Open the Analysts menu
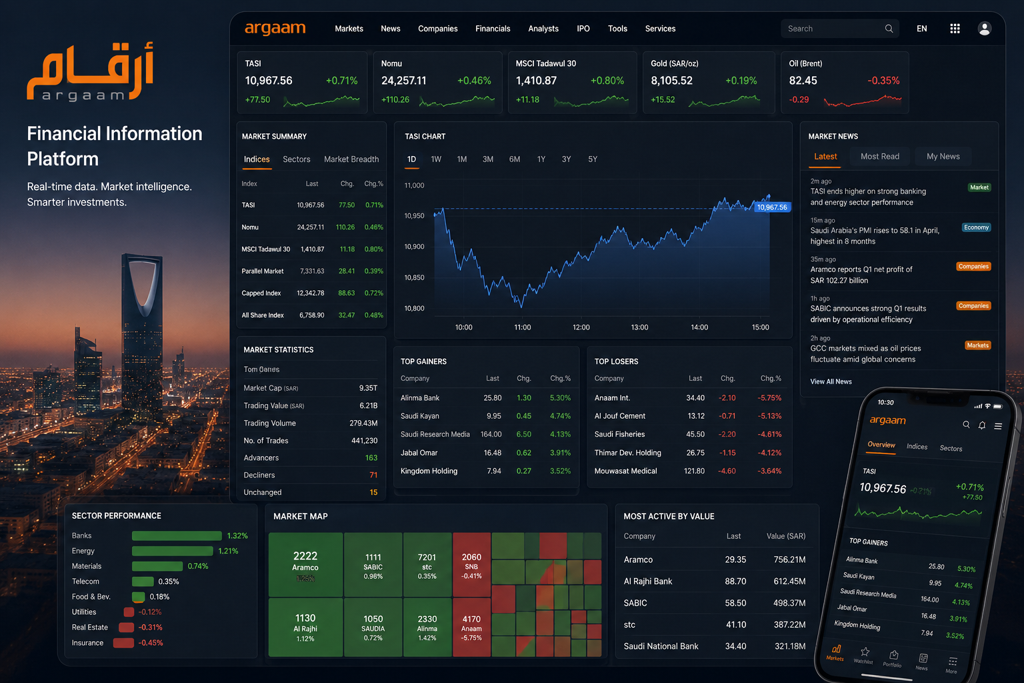Viewport: 1024px width, 683px height. 543,29
